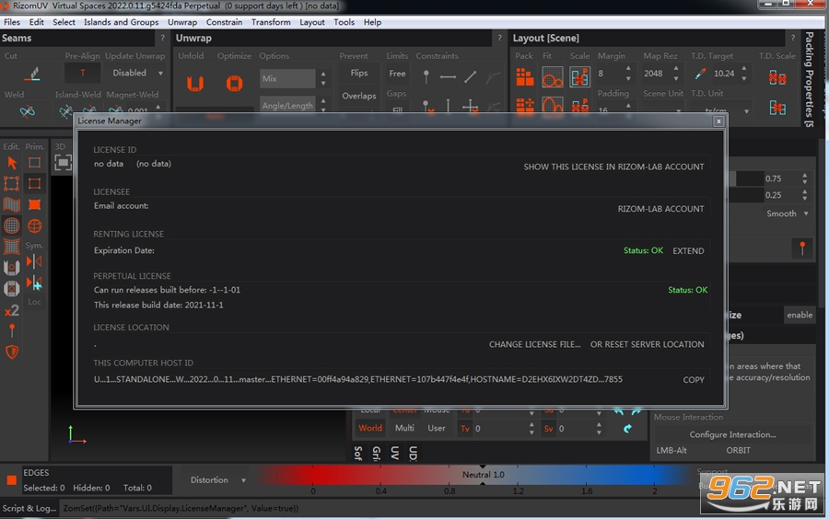829x519 pixels.
Task: Click the Pack islands orange blocks icon
Action: (x=524, y=77)
